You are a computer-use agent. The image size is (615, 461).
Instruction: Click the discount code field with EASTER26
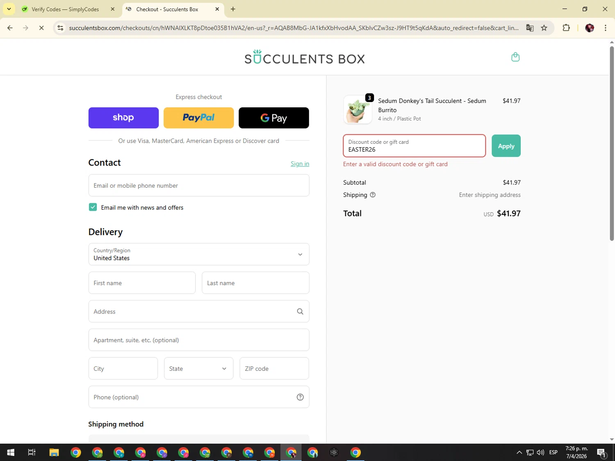415,146
